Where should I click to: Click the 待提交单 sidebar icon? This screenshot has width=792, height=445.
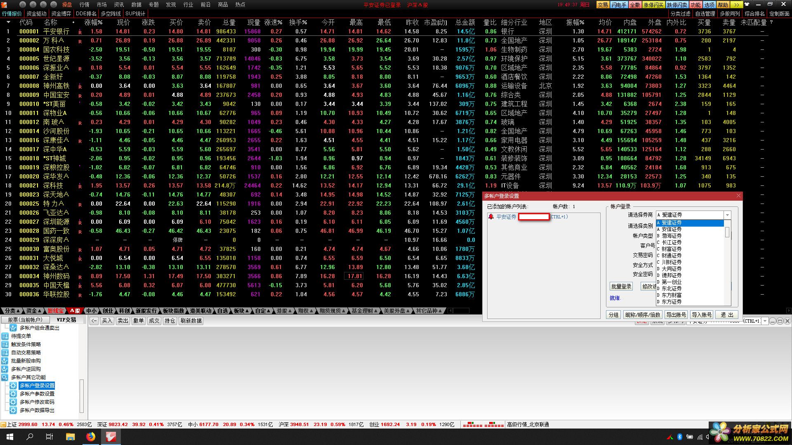tap(5, 336)
